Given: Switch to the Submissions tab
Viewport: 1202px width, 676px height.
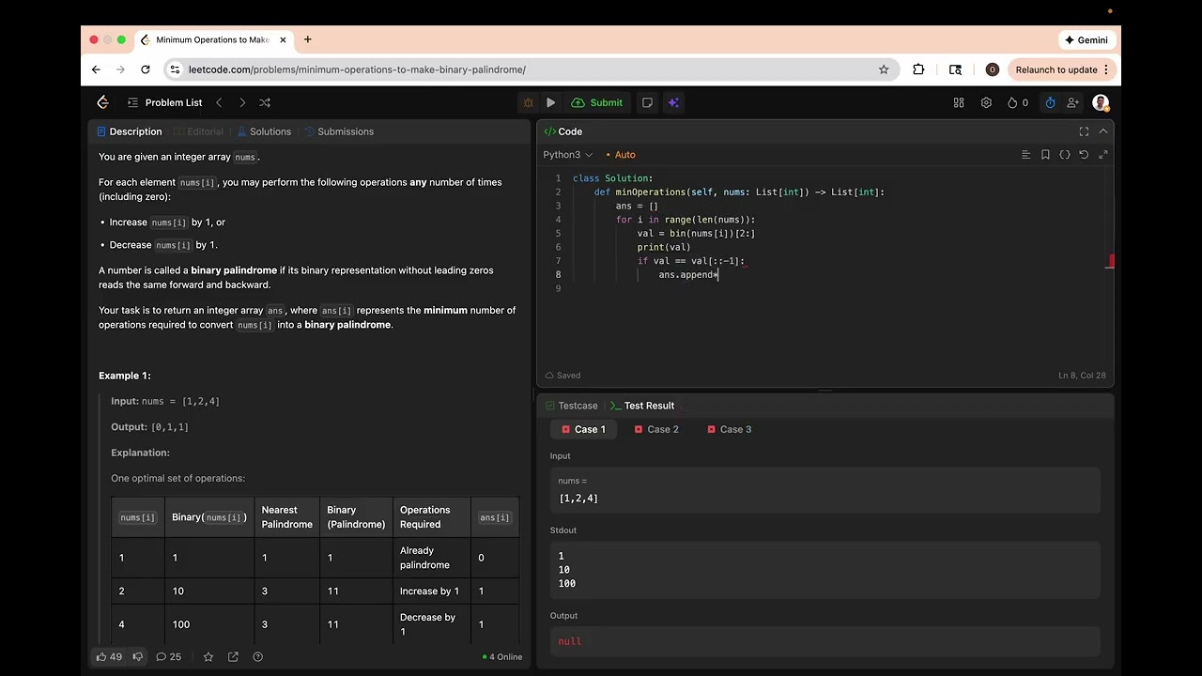Looking at the screenshot, I should (339, 131).
